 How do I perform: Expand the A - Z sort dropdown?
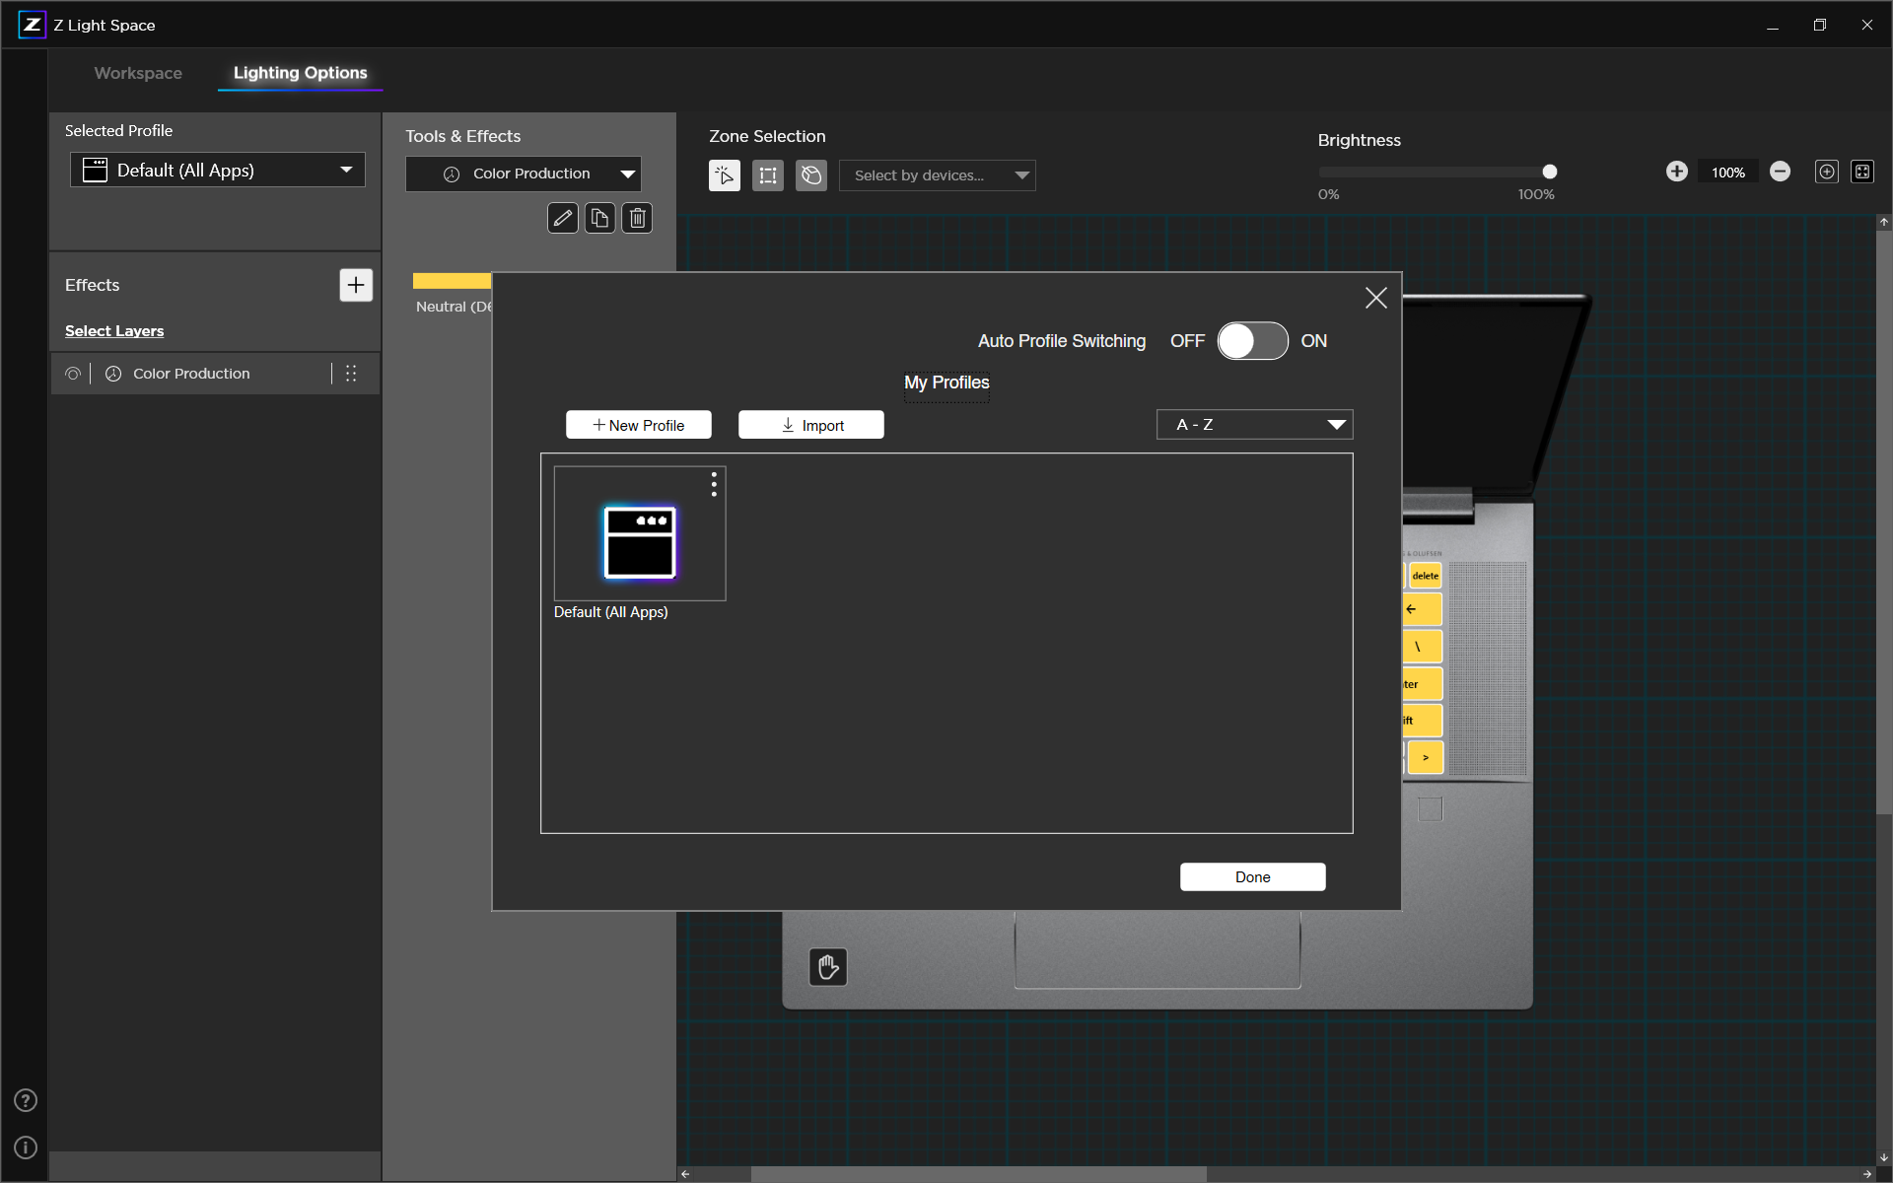[x=1254, y=425]
